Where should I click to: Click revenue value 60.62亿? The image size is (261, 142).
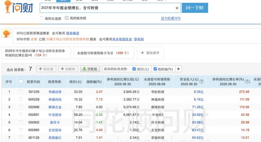click(x=198, y=138)
